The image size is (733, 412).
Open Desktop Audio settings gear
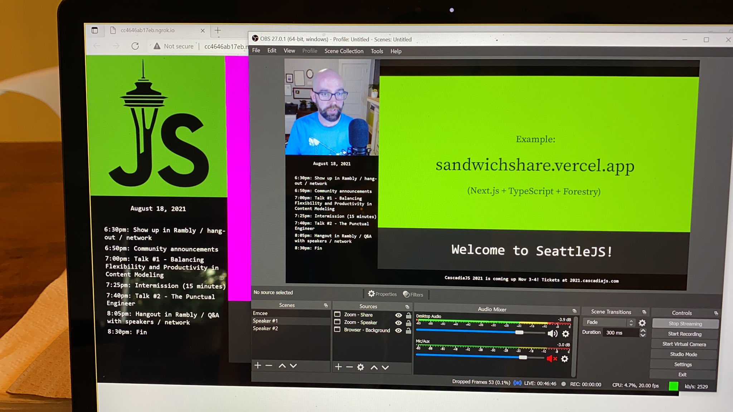565,334
